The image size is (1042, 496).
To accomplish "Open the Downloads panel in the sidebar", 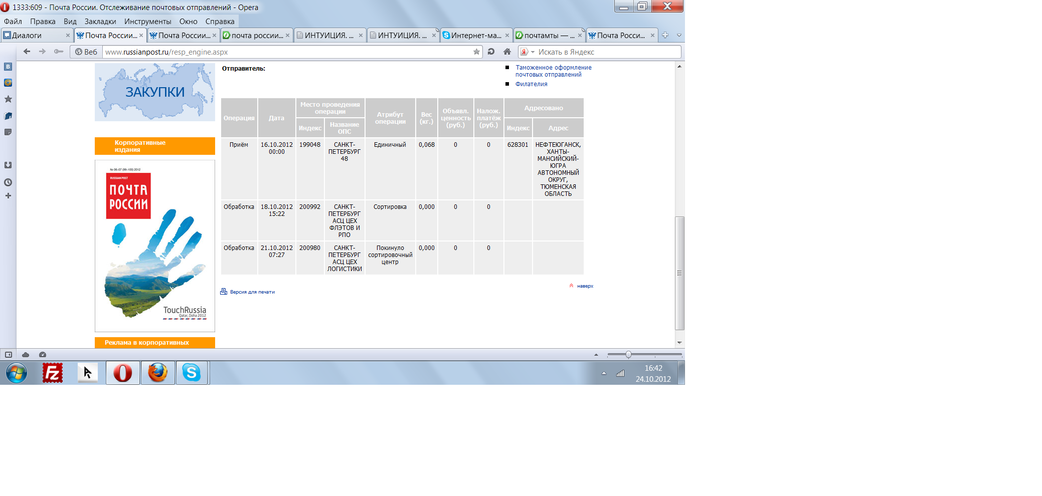I will point(8,165).
